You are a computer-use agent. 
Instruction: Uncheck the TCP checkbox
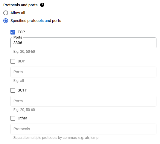click(13, 32)
